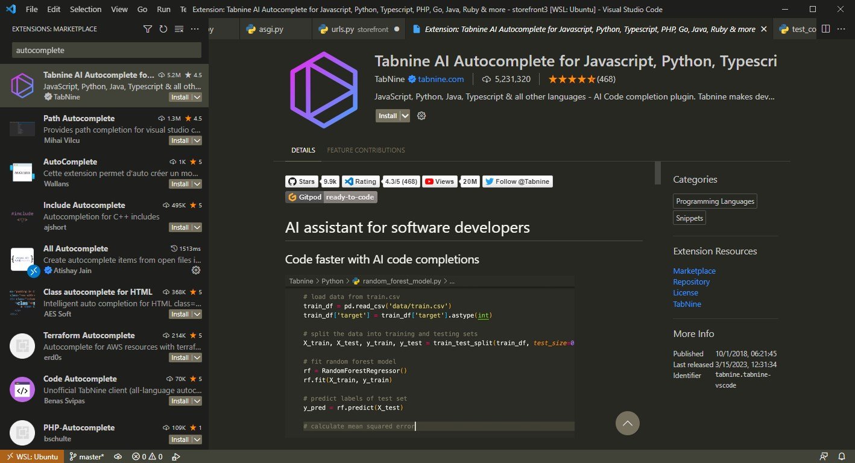The width and height of the screenshot is (855, 463).
Task: Open Extensions panel more actions menu
Action: coord(195,29)
